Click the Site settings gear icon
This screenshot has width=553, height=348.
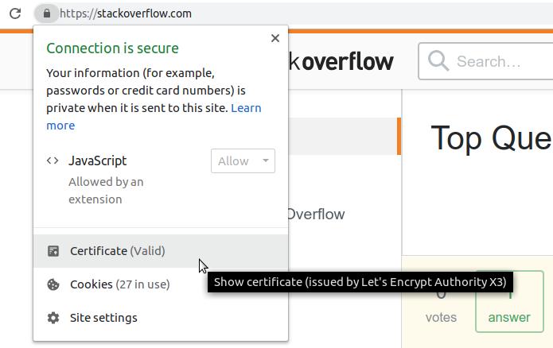click(53, 318)
